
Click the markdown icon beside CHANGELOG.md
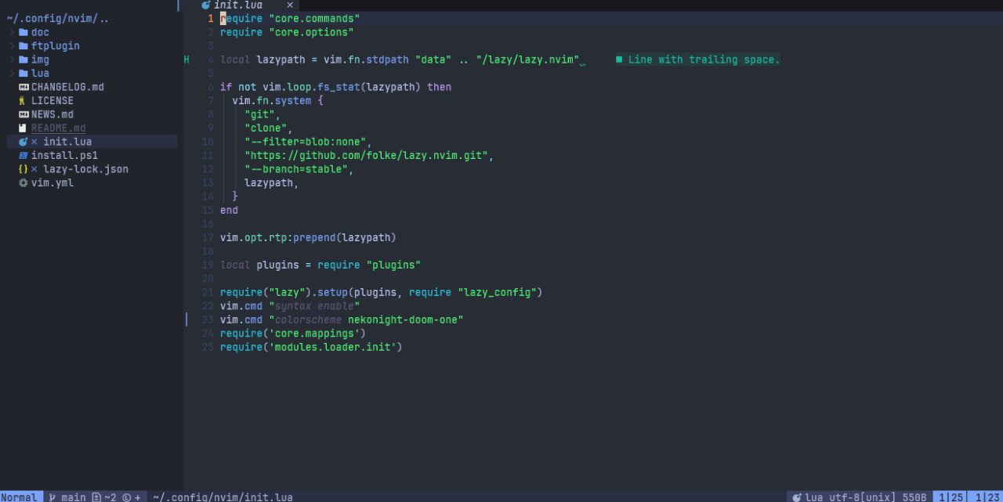click(23, 87)
